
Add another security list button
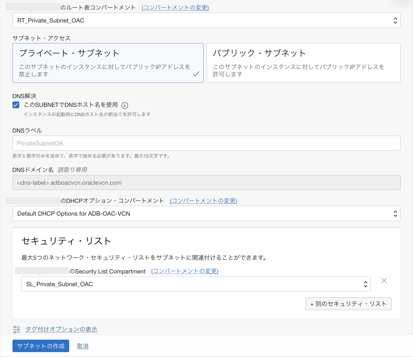pyautogui.click(x=348, y=304)
